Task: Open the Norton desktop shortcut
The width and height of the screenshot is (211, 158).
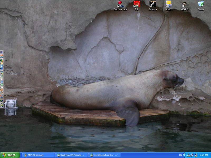Action: pos(169,4)
